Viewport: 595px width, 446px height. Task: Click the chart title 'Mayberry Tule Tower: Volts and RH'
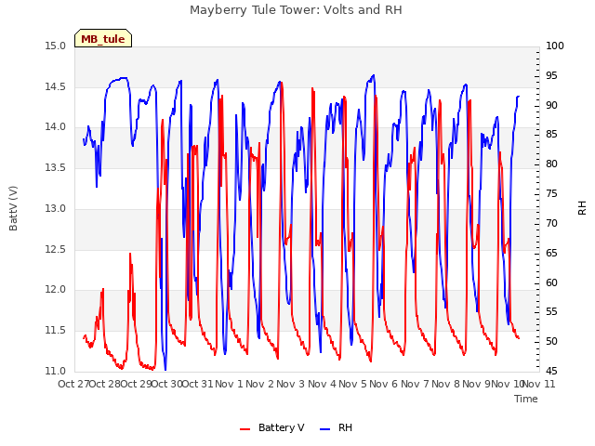pyautogui.click(x=296, y=10)
